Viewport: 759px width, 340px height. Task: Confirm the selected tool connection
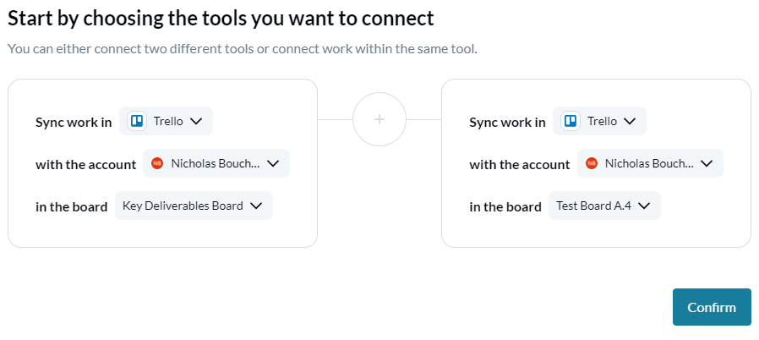click(x=712, y=307)
